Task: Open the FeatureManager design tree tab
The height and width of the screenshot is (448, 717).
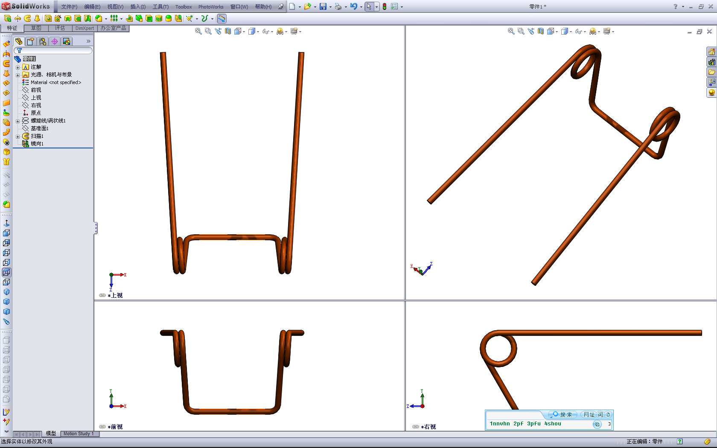Action: 19,41
